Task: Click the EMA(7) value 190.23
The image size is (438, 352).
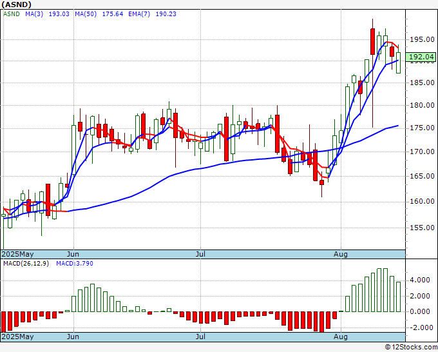Action: 166,14
